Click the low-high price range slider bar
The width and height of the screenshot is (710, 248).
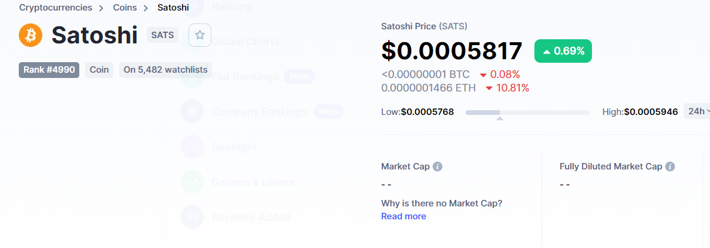point(528,112)
